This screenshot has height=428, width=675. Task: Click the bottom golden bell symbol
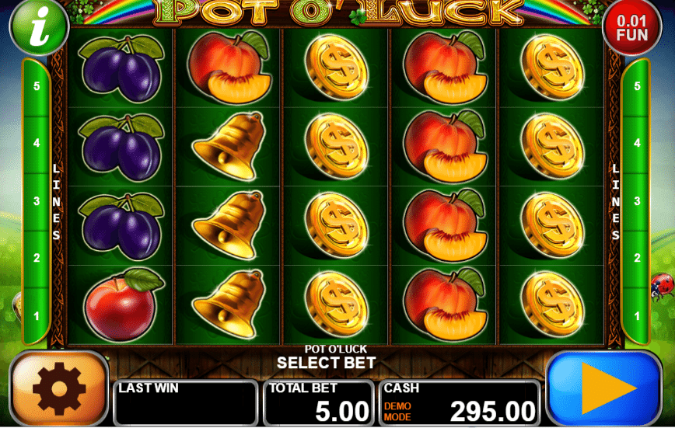(x=229, y=304)
